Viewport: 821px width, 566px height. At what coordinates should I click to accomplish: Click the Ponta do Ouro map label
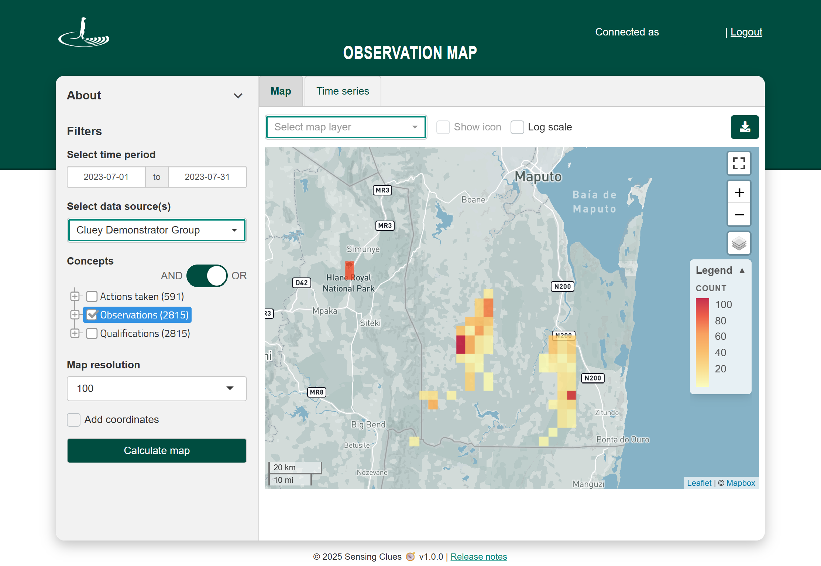pyautogui.click(x=623, y=439)
